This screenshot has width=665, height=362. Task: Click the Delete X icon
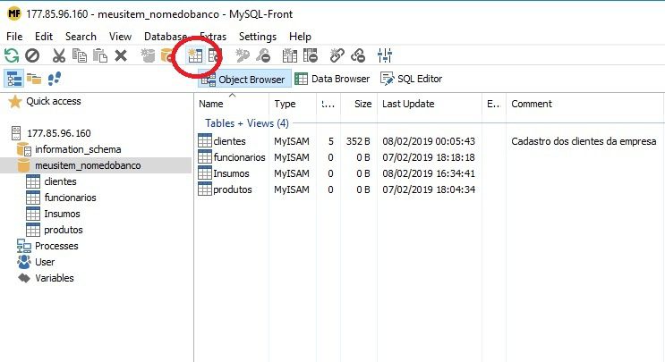coord(121,55)
